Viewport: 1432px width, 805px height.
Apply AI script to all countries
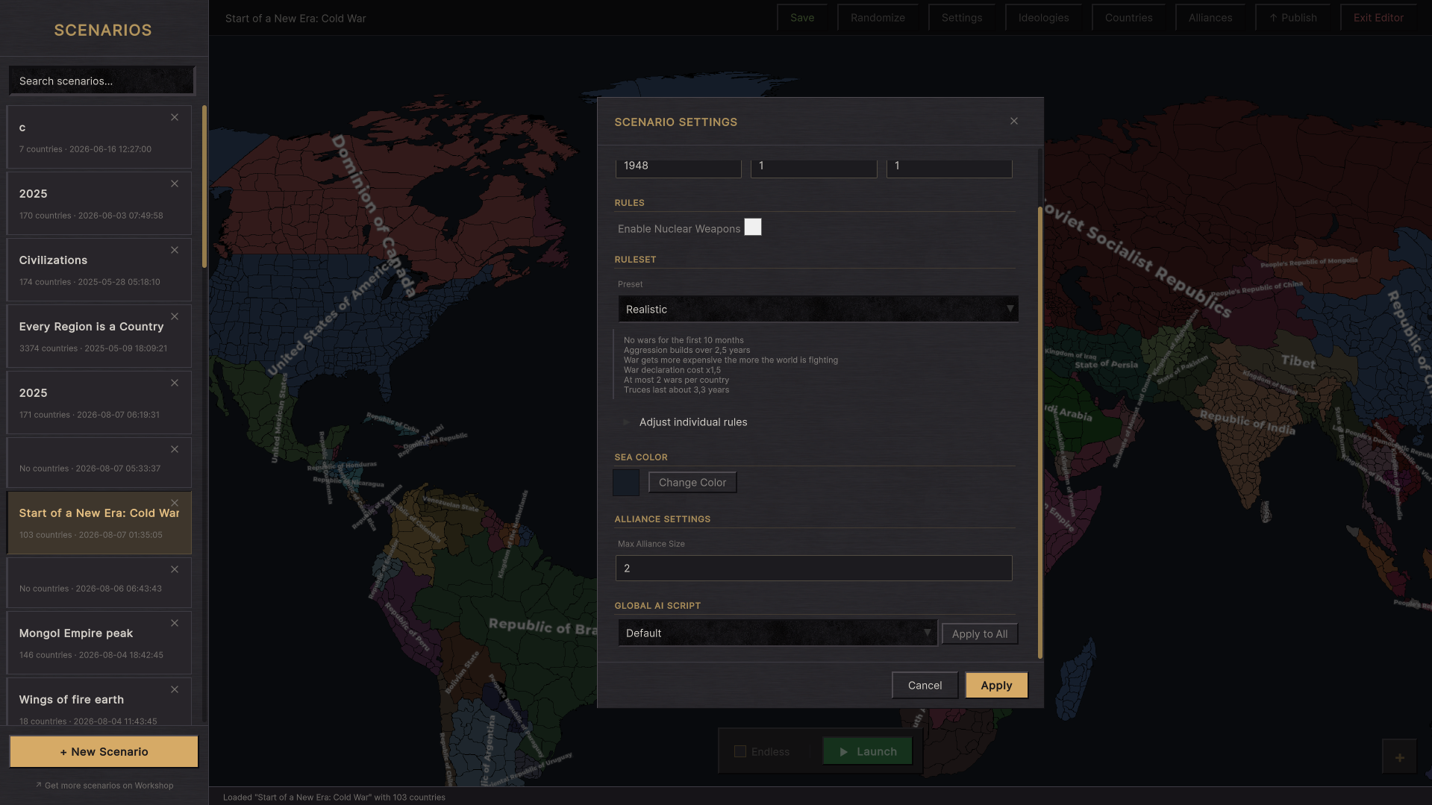coord(980,634)
